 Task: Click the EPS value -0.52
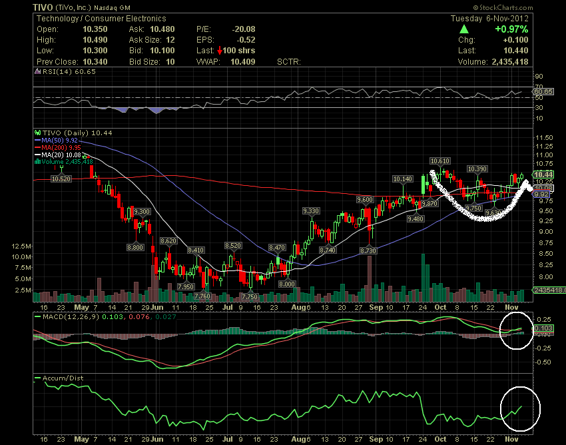246,40
